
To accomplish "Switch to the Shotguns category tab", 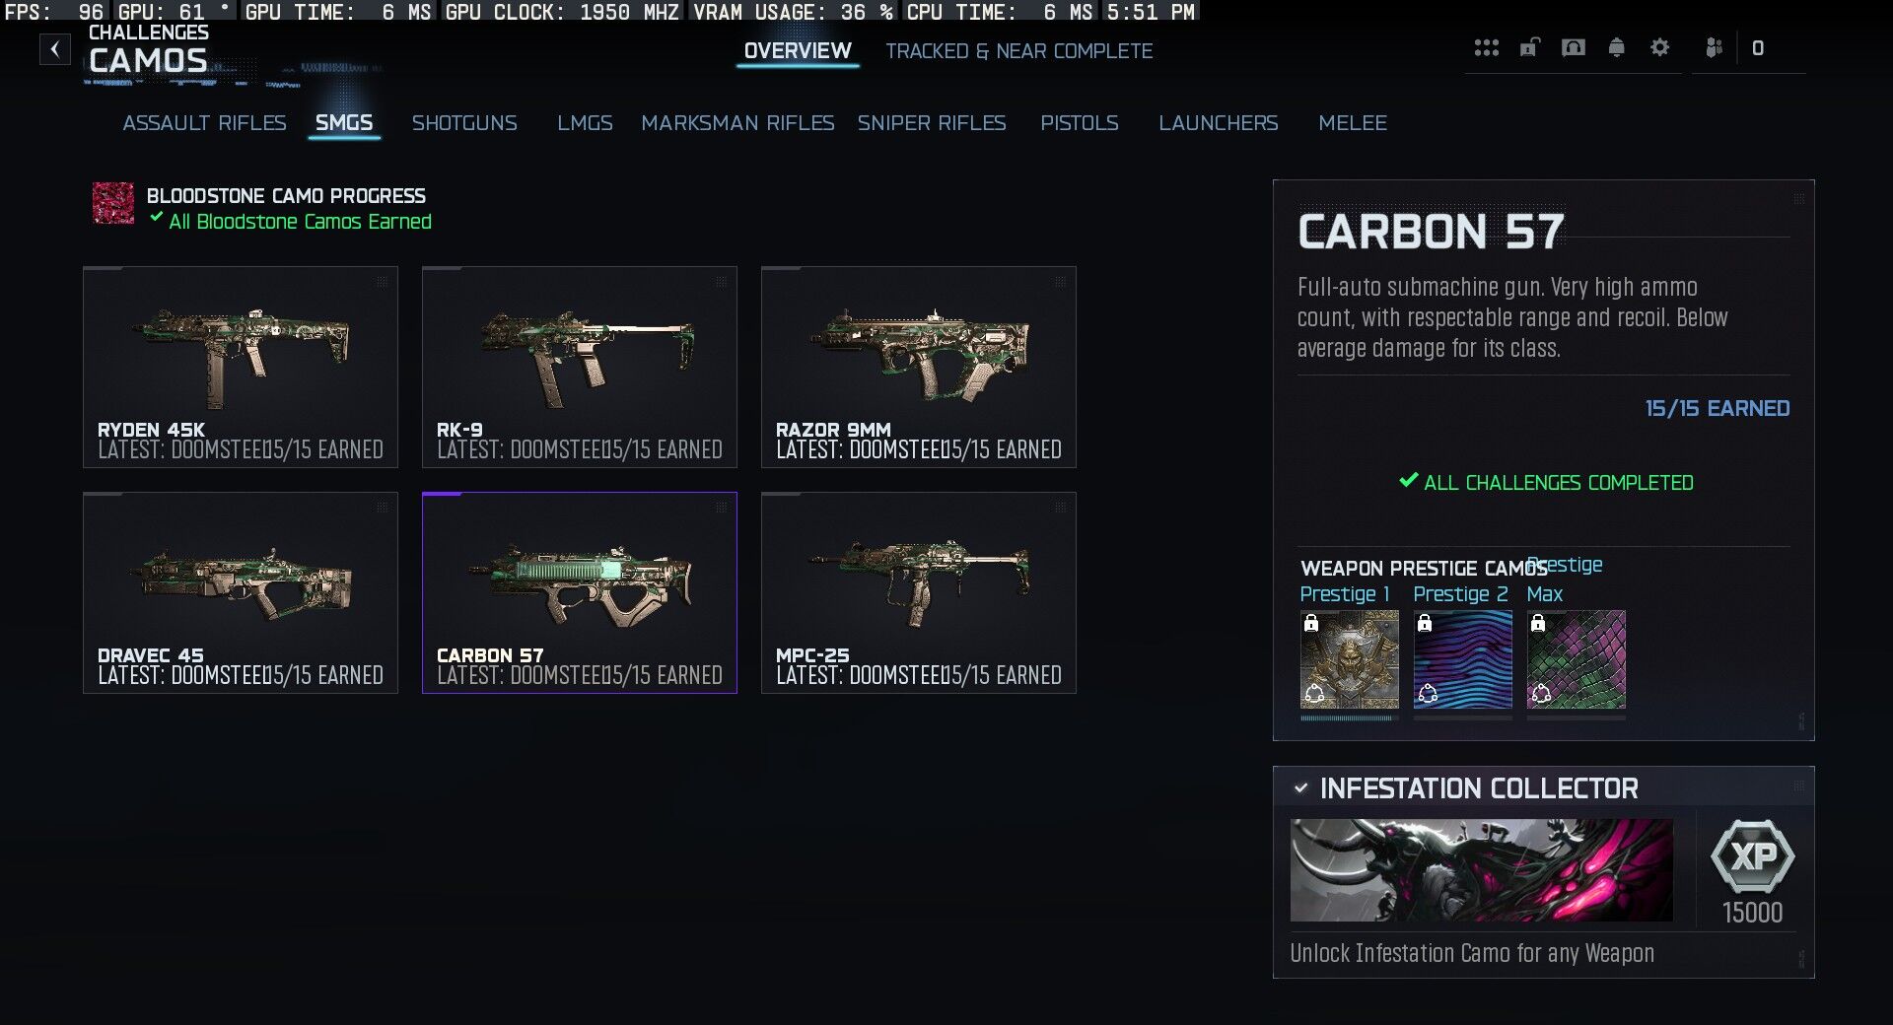I will click(x=464, y=123).
